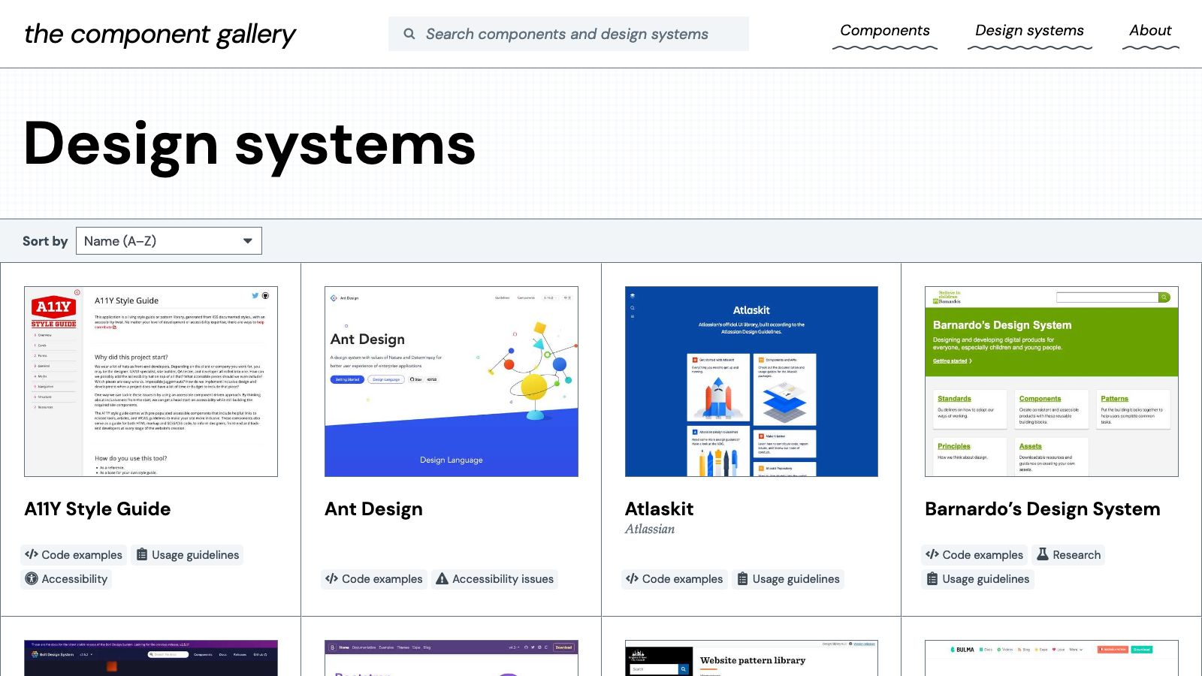Click the Accessibility person icon under A11Y Style Guide
The width and height of the screenshot is (1202, 676).
click(x=32, y=578)
